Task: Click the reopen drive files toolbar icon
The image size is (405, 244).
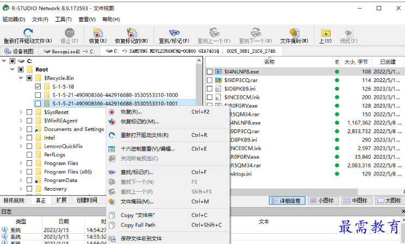Action: 28,33
